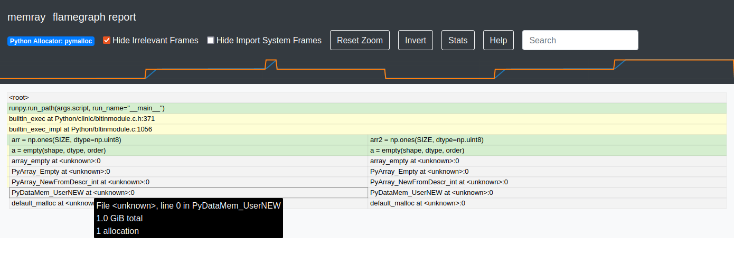Select the left PyArray_NewFromDescr_int frame
The width and height of the screenshot is (734, 254).
(188, 182)
